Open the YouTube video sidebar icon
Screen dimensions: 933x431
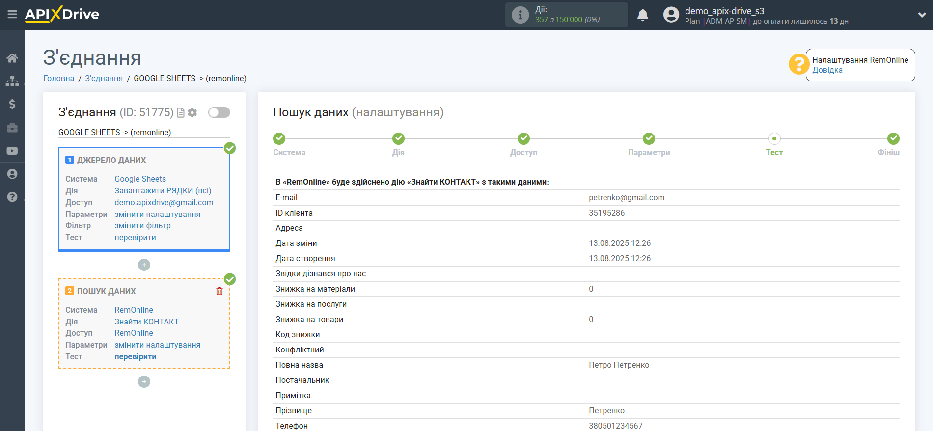[x=12, y=151]
